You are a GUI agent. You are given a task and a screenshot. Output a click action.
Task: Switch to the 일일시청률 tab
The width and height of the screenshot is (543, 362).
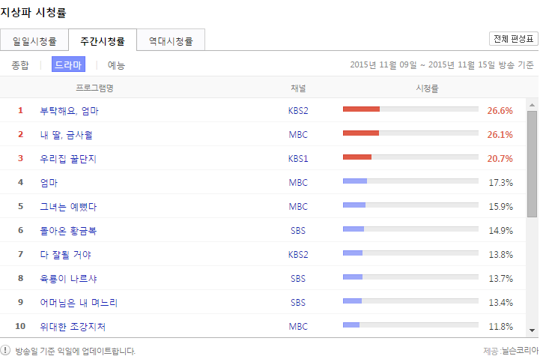point(34,40)
